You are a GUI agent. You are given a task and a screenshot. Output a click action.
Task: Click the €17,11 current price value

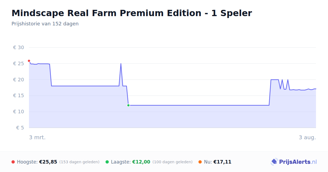click(x=222, y=162)
